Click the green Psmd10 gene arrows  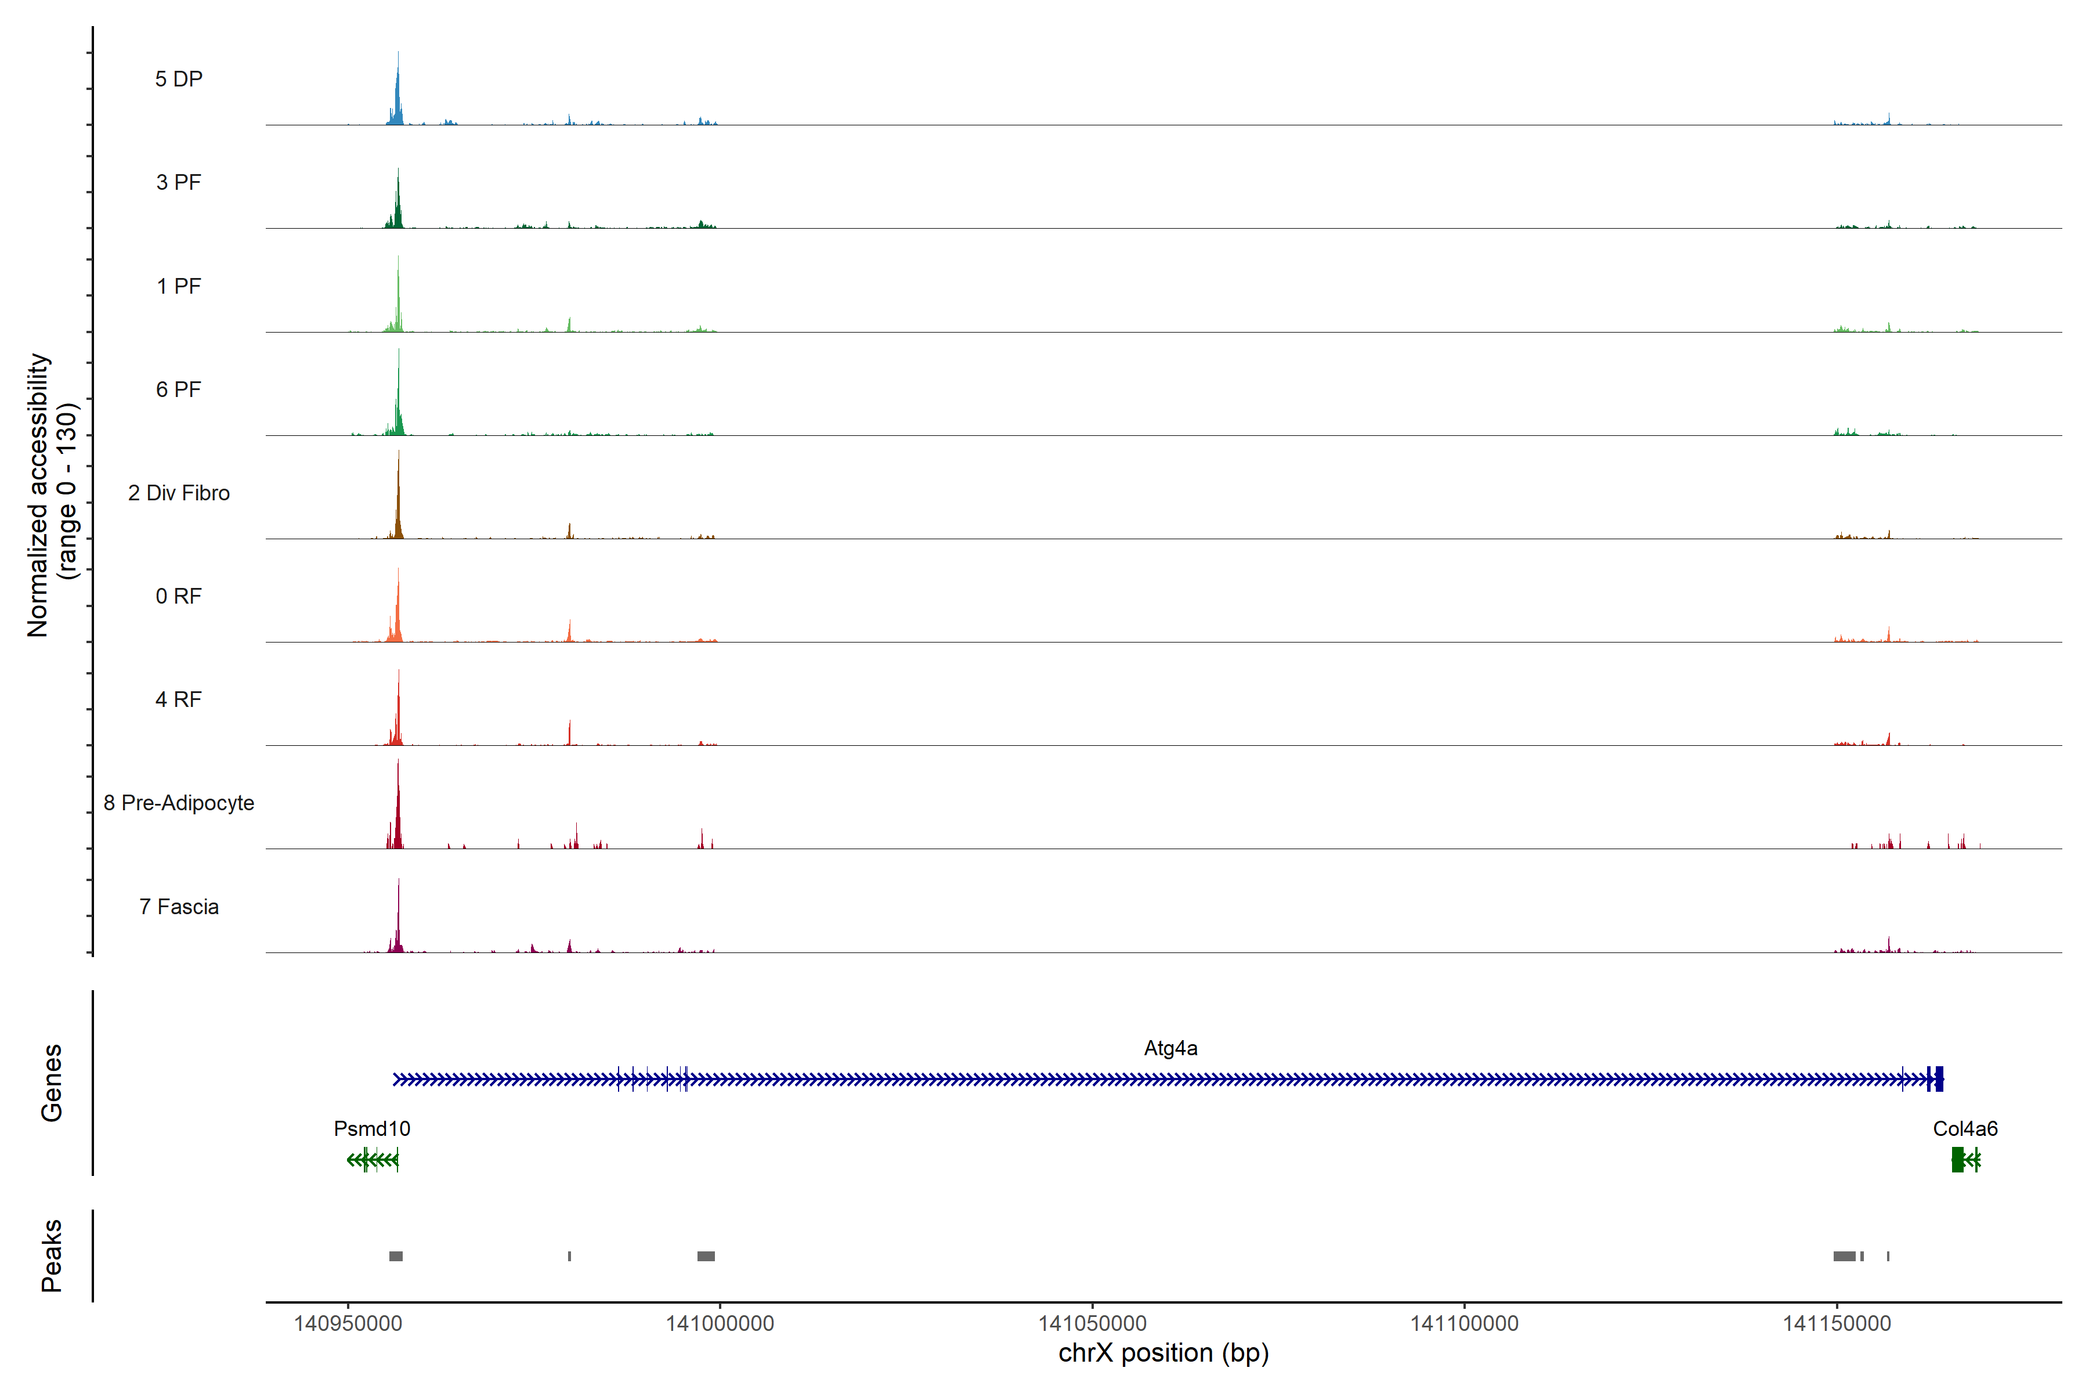tap(373, 1159)
